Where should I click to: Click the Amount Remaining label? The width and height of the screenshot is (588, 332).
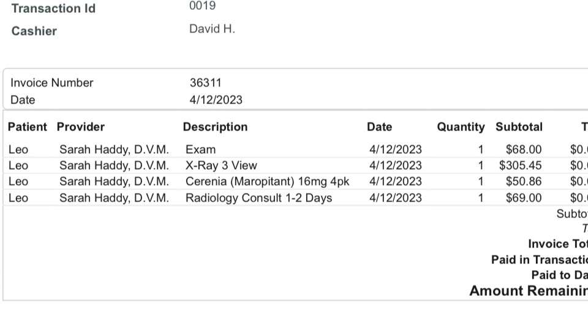528,291
